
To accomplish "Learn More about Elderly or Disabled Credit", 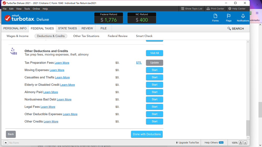I will click(67, 85).
